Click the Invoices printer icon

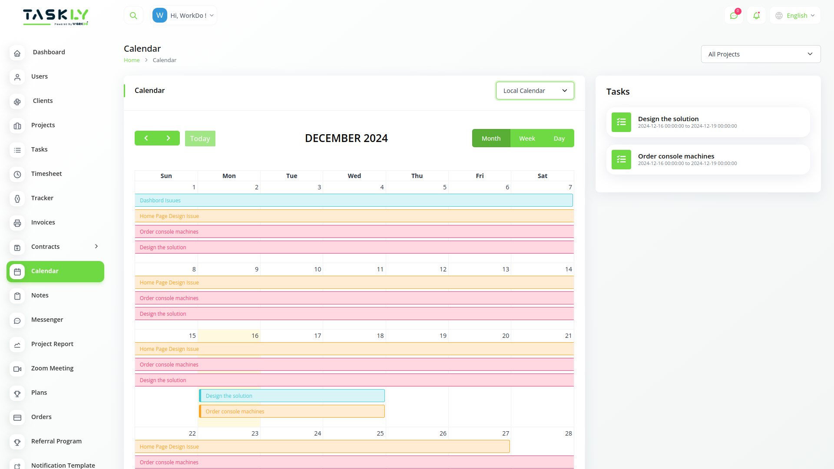coord(17,223)
